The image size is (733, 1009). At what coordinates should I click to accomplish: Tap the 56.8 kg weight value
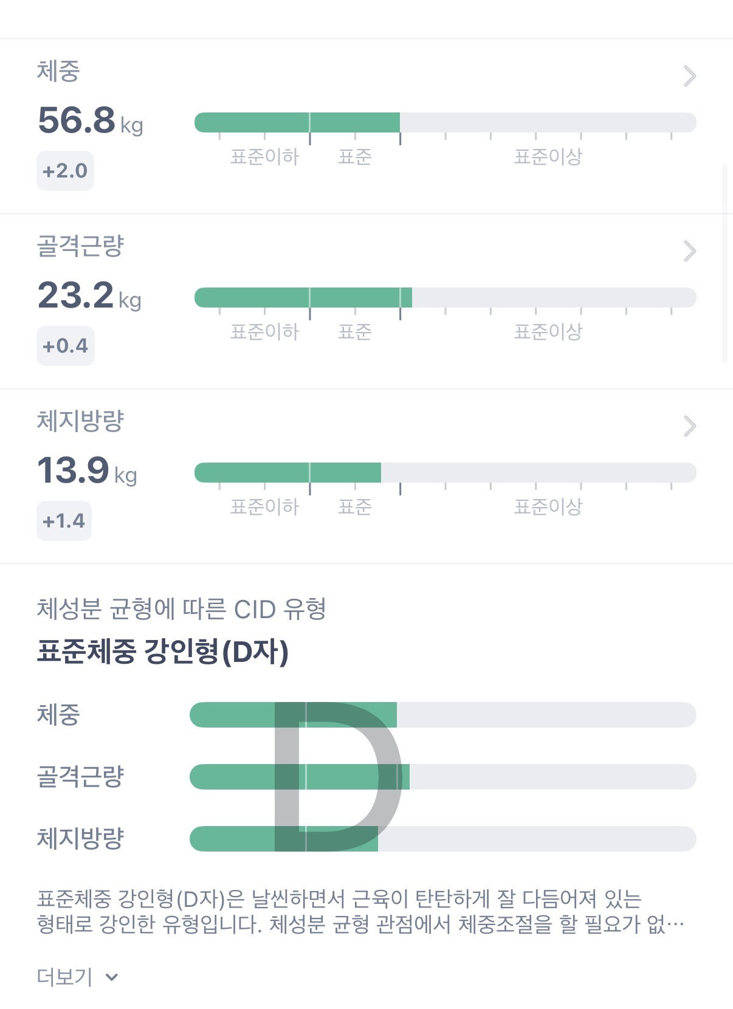[91, 120]
